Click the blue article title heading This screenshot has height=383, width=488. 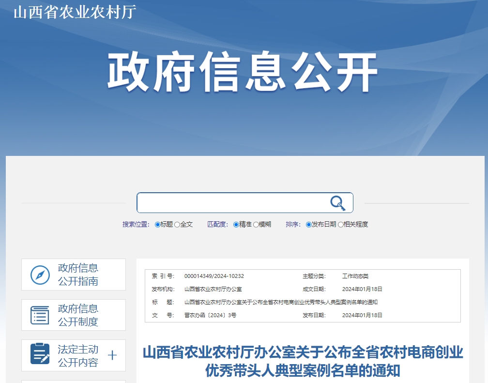click(303, 361)
